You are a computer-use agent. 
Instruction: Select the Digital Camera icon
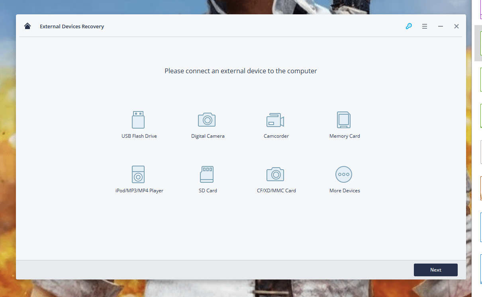(207, 119)
